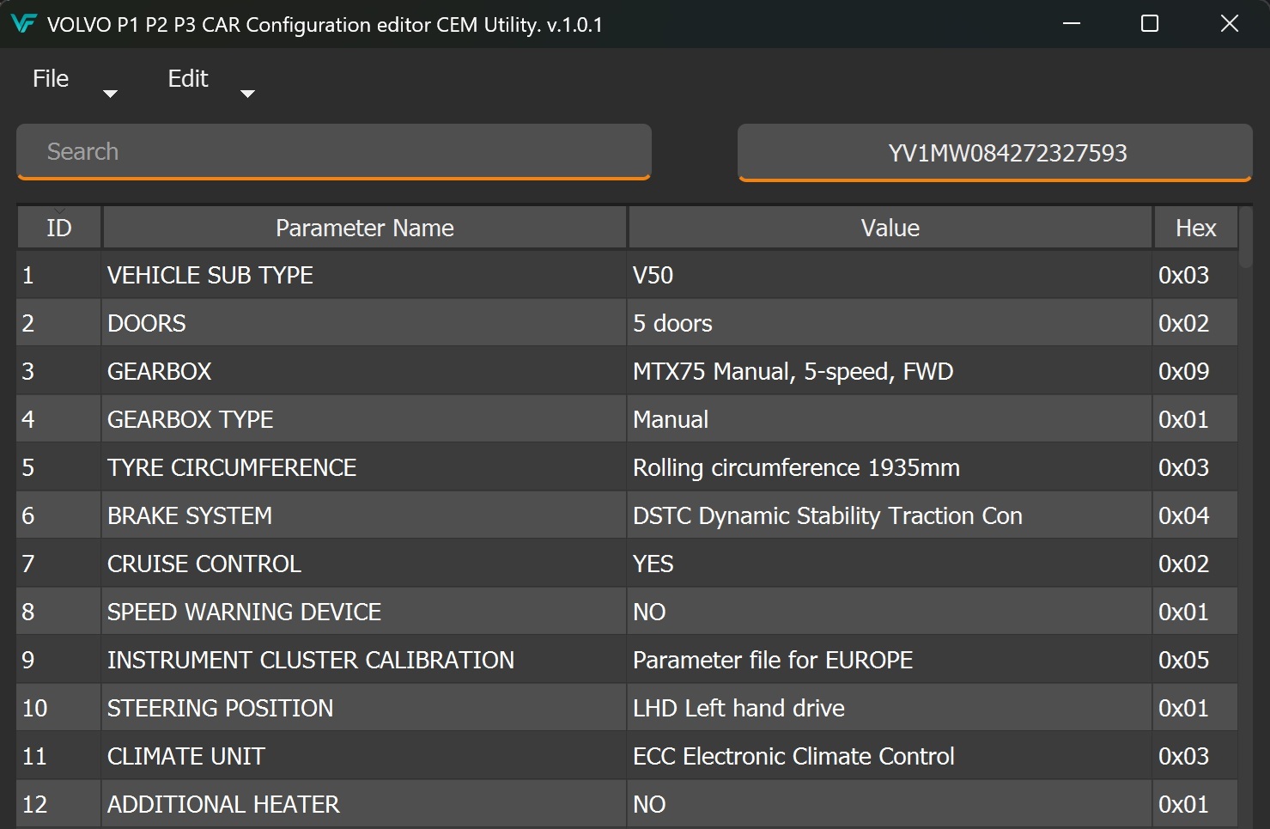Viewport: 1270px width, 829px height.
Task: Select NO value for speed warning device
Action: (890, 612)
